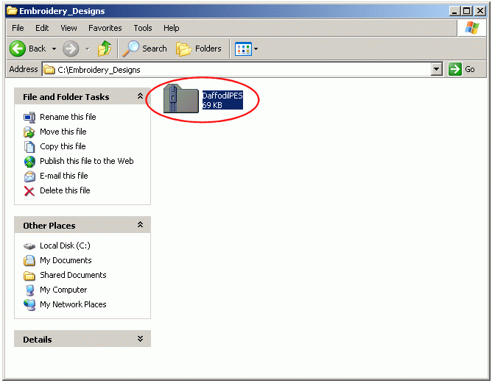Select the DaffodilPES file name label

(222, 96)
